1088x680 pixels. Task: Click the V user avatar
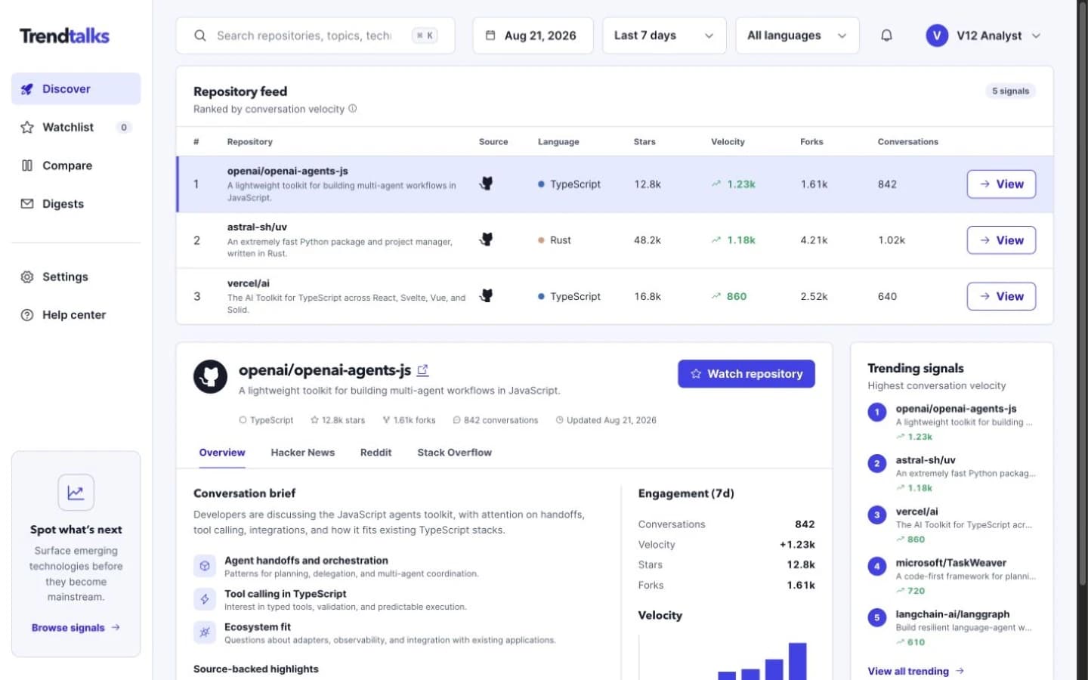[x=937, y=36]
